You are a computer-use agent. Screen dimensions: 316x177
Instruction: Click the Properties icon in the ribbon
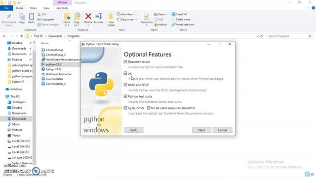pos(146,16)
